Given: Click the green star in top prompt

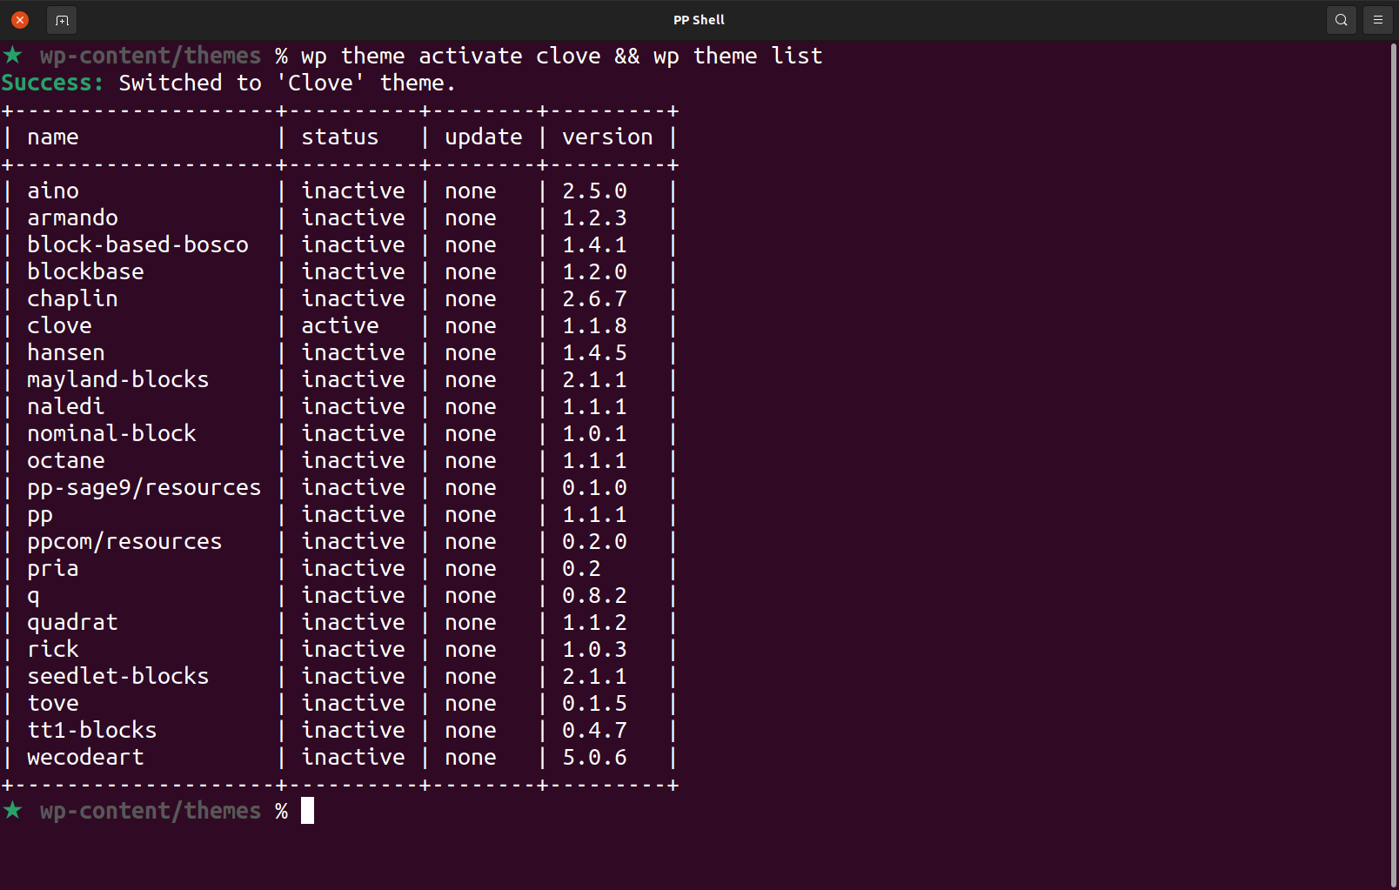Looking at the screenshot, I should pyautogui.click(x=12, y=55).
